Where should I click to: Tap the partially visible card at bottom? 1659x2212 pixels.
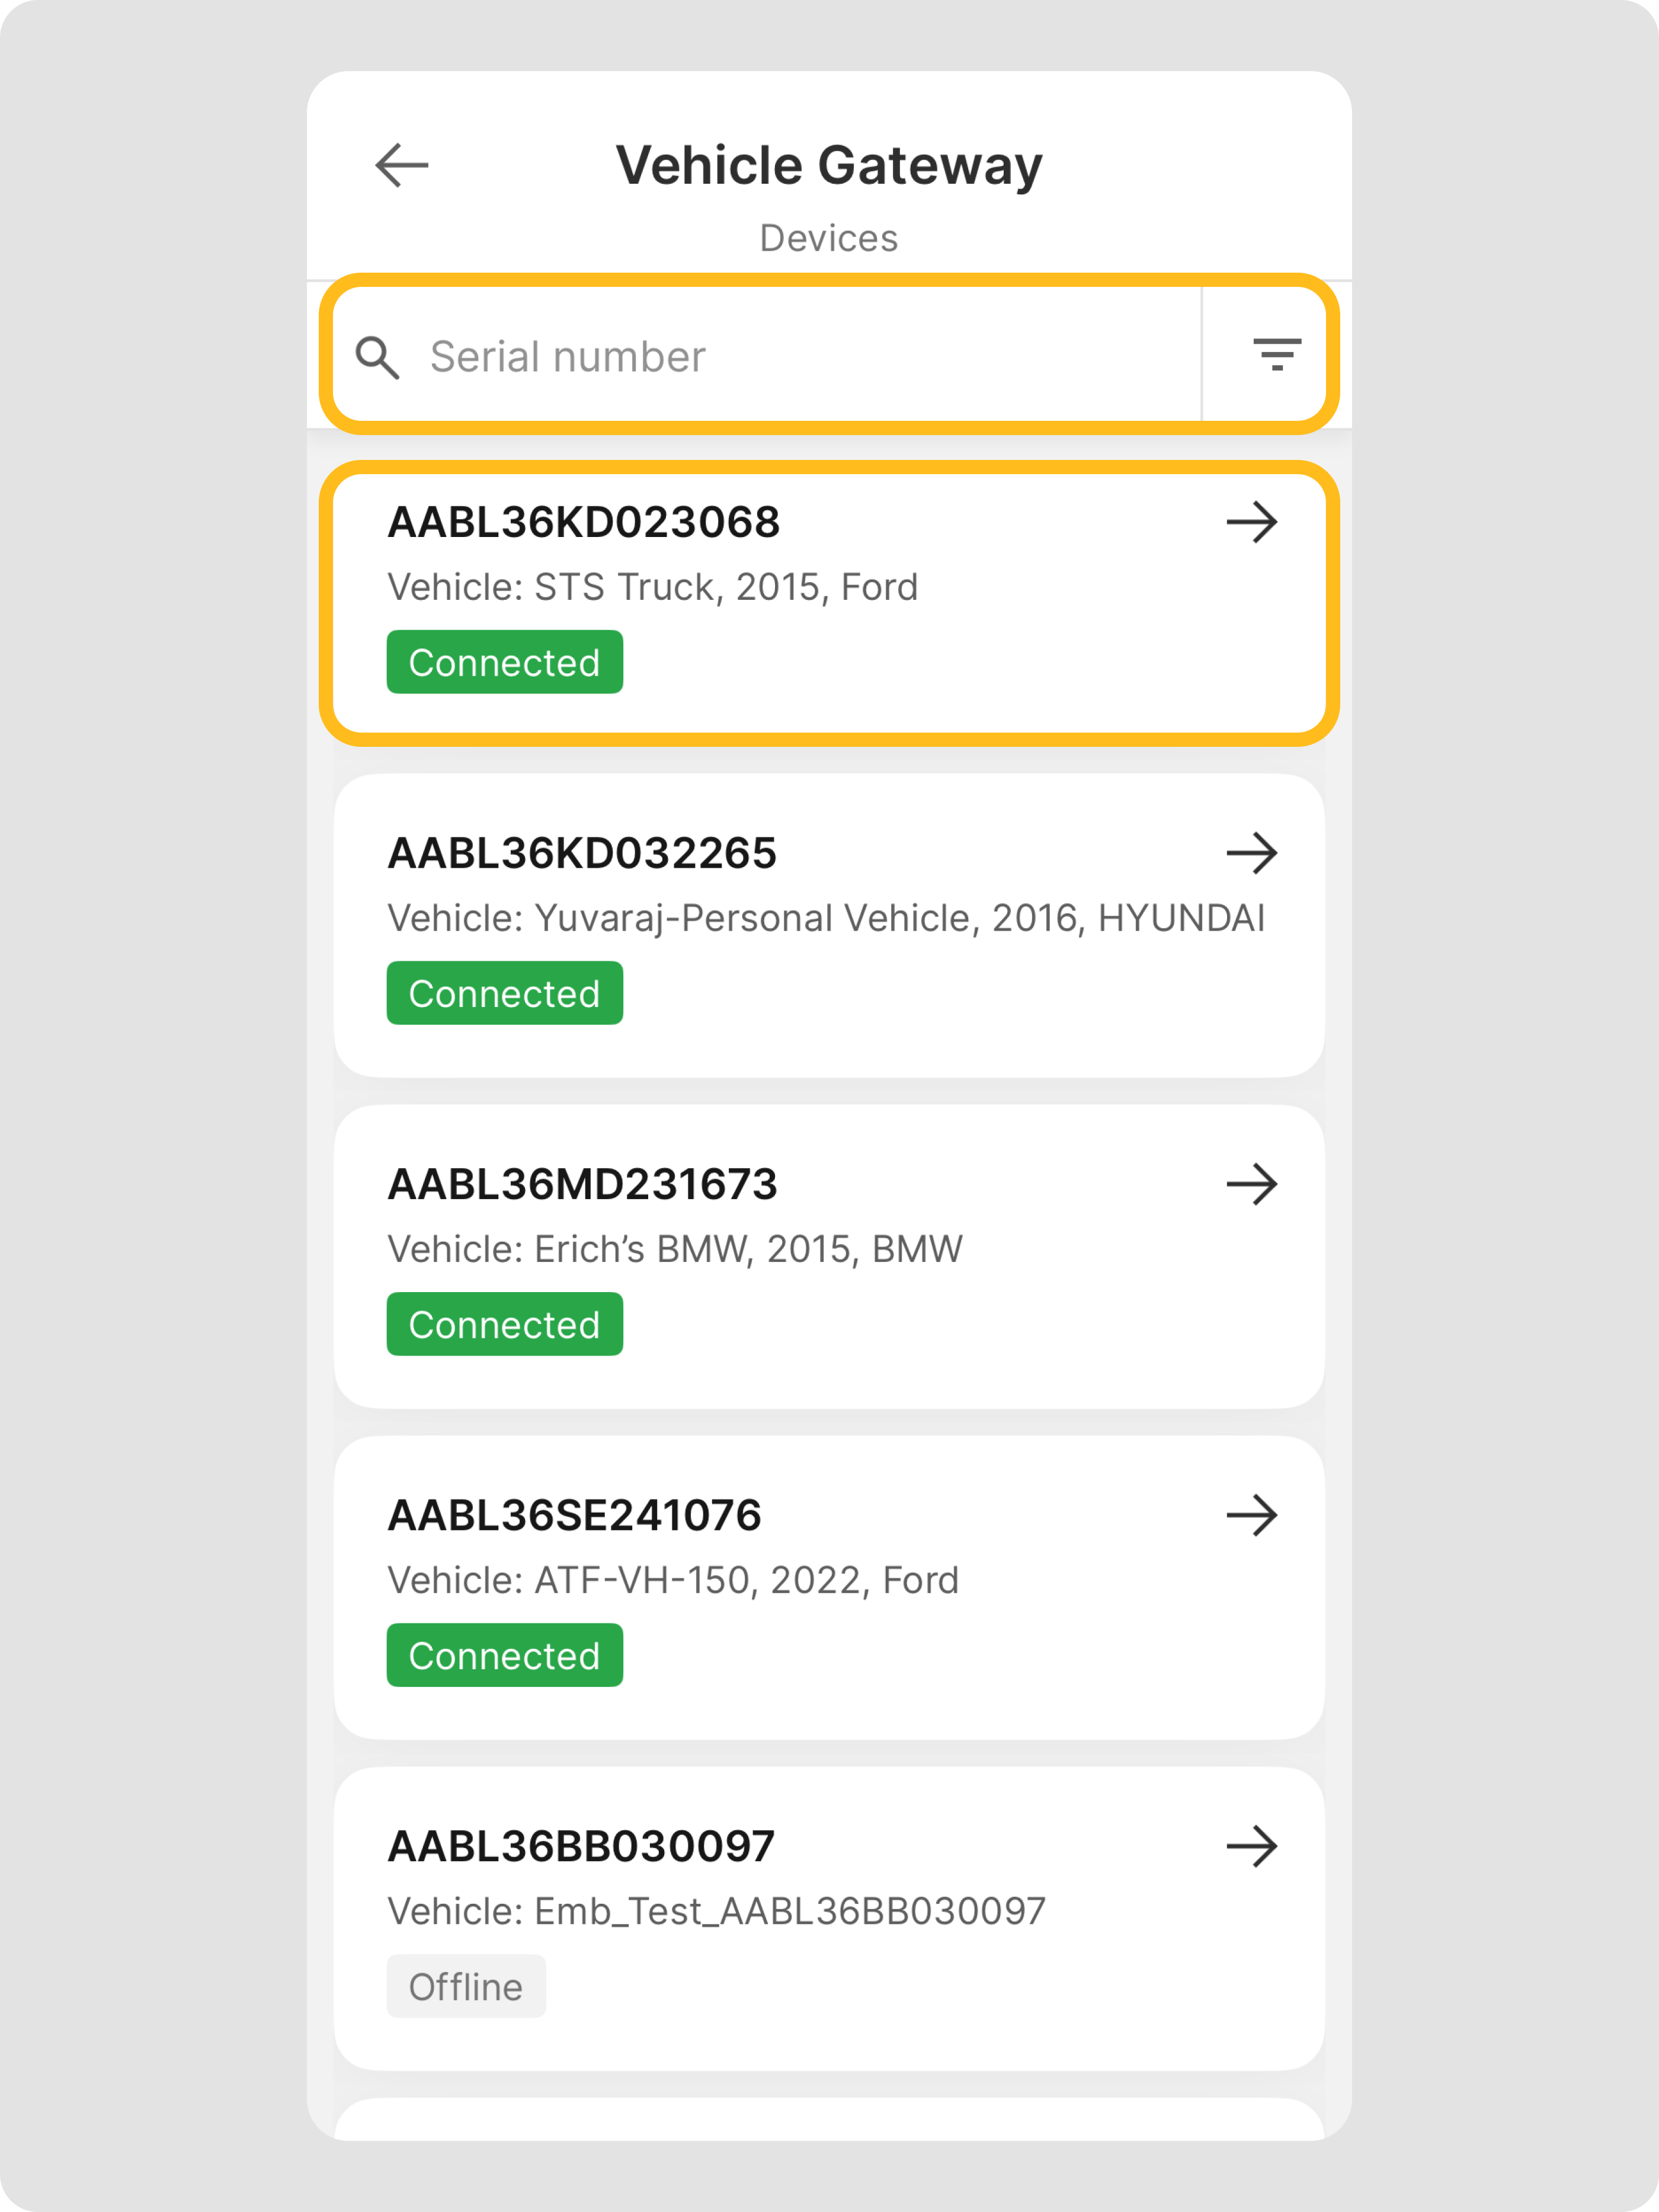[828, 2120]
